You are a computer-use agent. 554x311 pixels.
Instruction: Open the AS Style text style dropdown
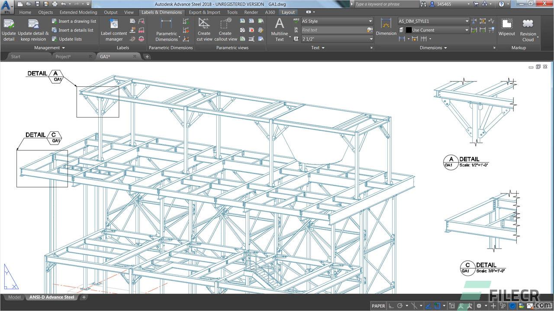coord(337,21)
